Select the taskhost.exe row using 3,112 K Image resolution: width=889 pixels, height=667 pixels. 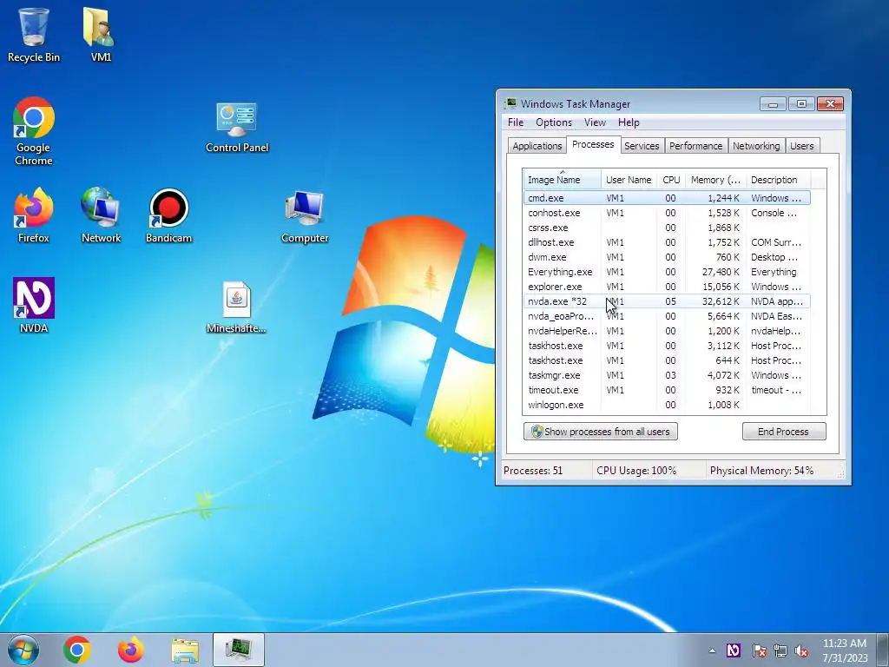[667, 346]
